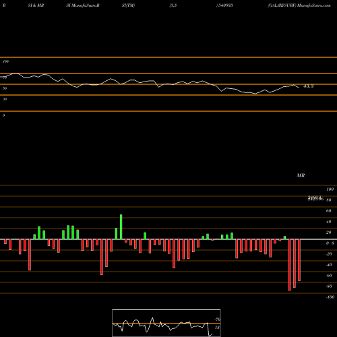Click RSI axis label '30'
The height and width of the screenshot is (337, 337).
pyautogui.click(x=5, y=99)
